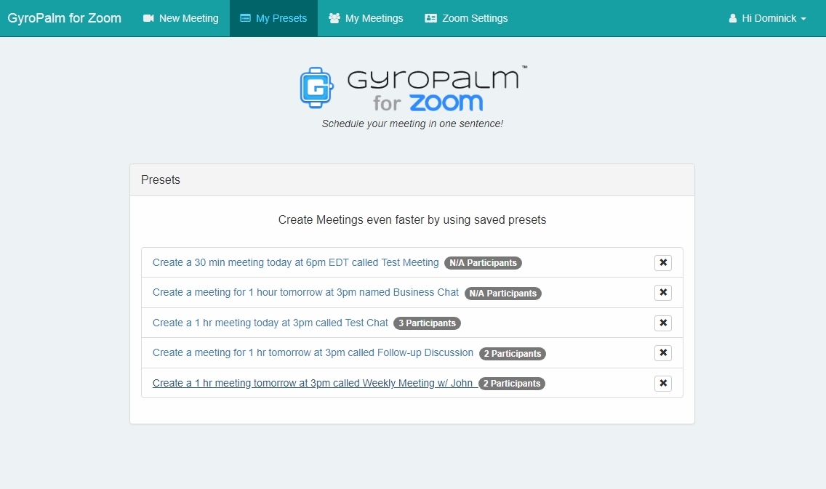Click the Weekly Meeting w/ John preset link
826x489 pixels.
313,383
